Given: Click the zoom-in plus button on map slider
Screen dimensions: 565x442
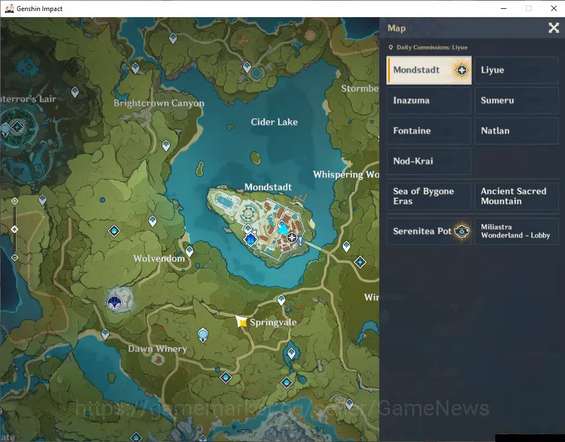Looking at the screenshot, I should (x=14, y=201).
